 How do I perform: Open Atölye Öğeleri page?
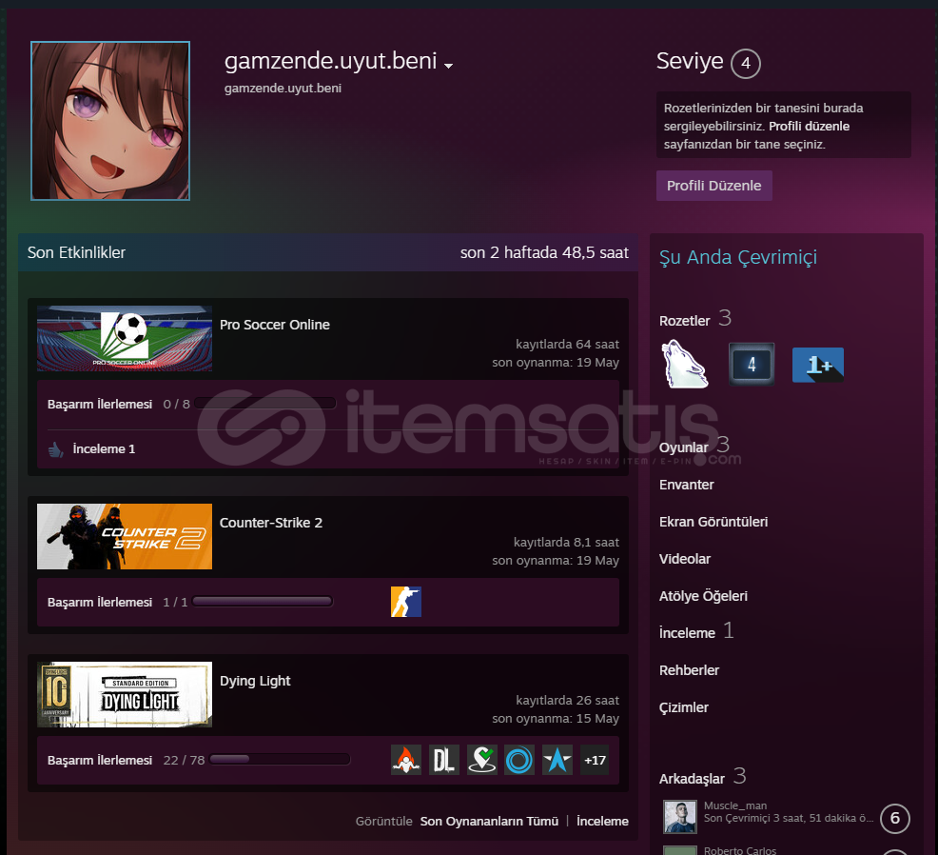point(703,596)
